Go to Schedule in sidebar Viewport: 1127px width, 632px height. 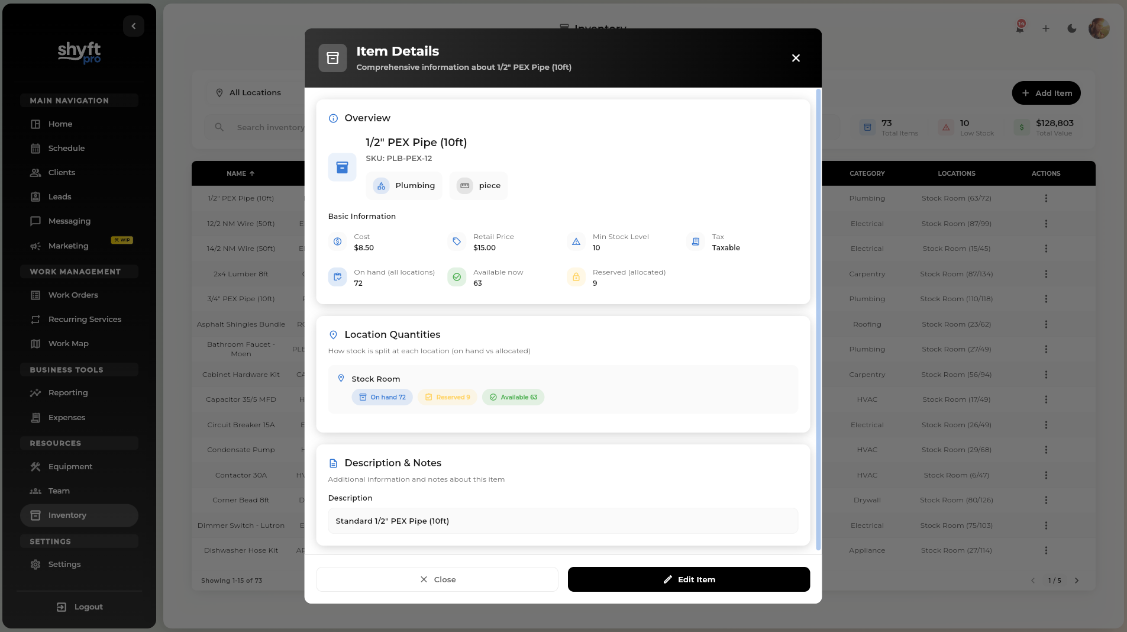click(66, 148)
